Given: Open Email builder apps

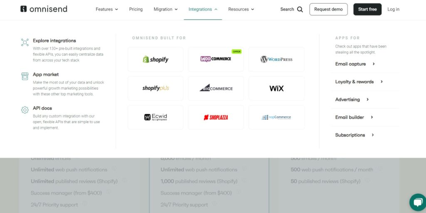Looking at the screenshot, I should [x=354, y=117].
